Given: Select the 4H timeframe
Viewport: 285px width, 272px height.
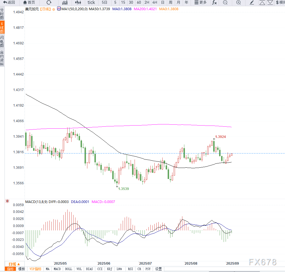Looking at the screenshot, I should [155, 3].
